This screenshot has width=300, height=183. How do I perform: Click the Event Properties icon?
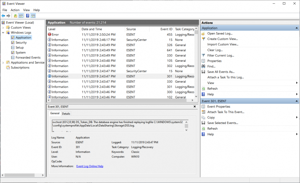203,107
